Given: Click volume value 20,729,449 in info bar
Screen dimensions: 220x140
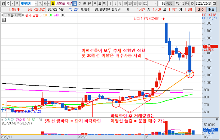Looking at the screenshot, I should tap(56, 9).
